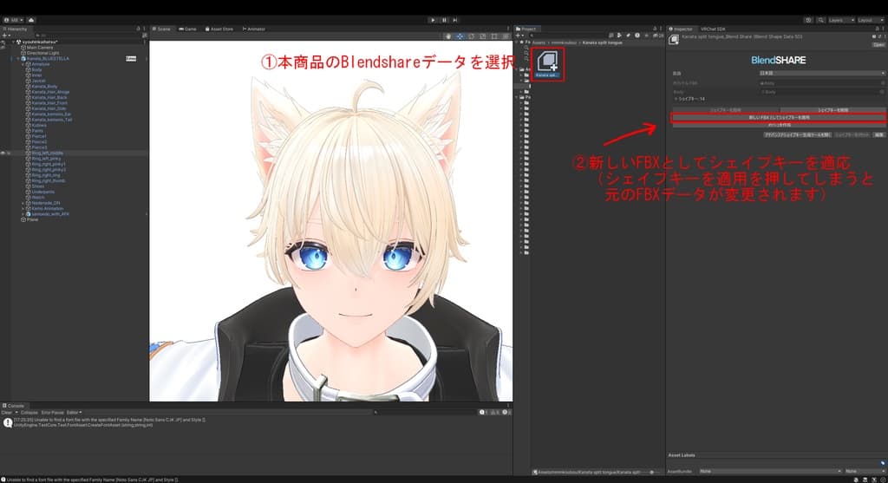
Task: Select the Rect tool in Scene toolbar
Action: click(494, 36)
